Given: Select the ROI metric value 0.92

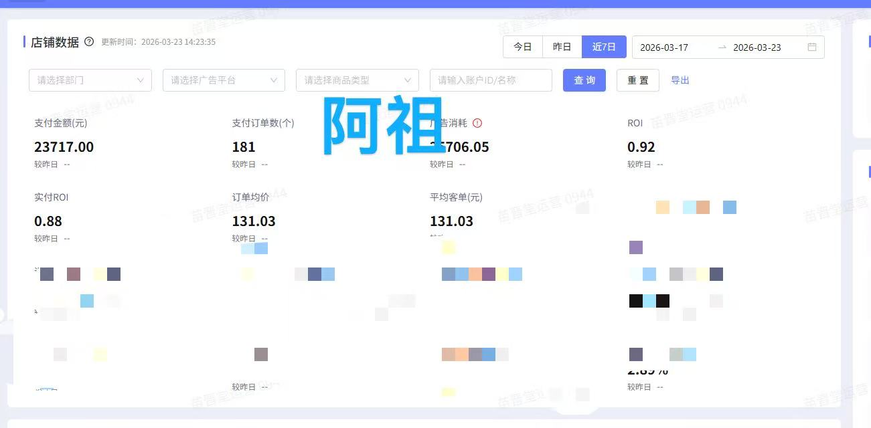Looking at the screenshot, I should tap(641, 147).
